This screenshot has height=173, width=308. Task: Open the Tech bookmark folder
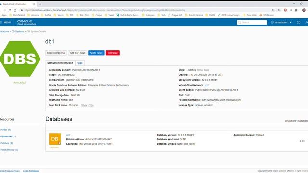(162, 15)
